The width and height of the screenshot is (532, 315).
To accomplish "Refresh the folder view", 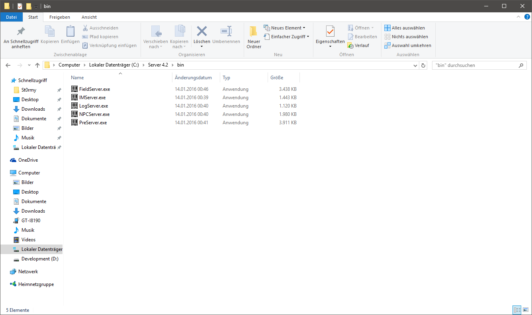I will coord(423,65).
